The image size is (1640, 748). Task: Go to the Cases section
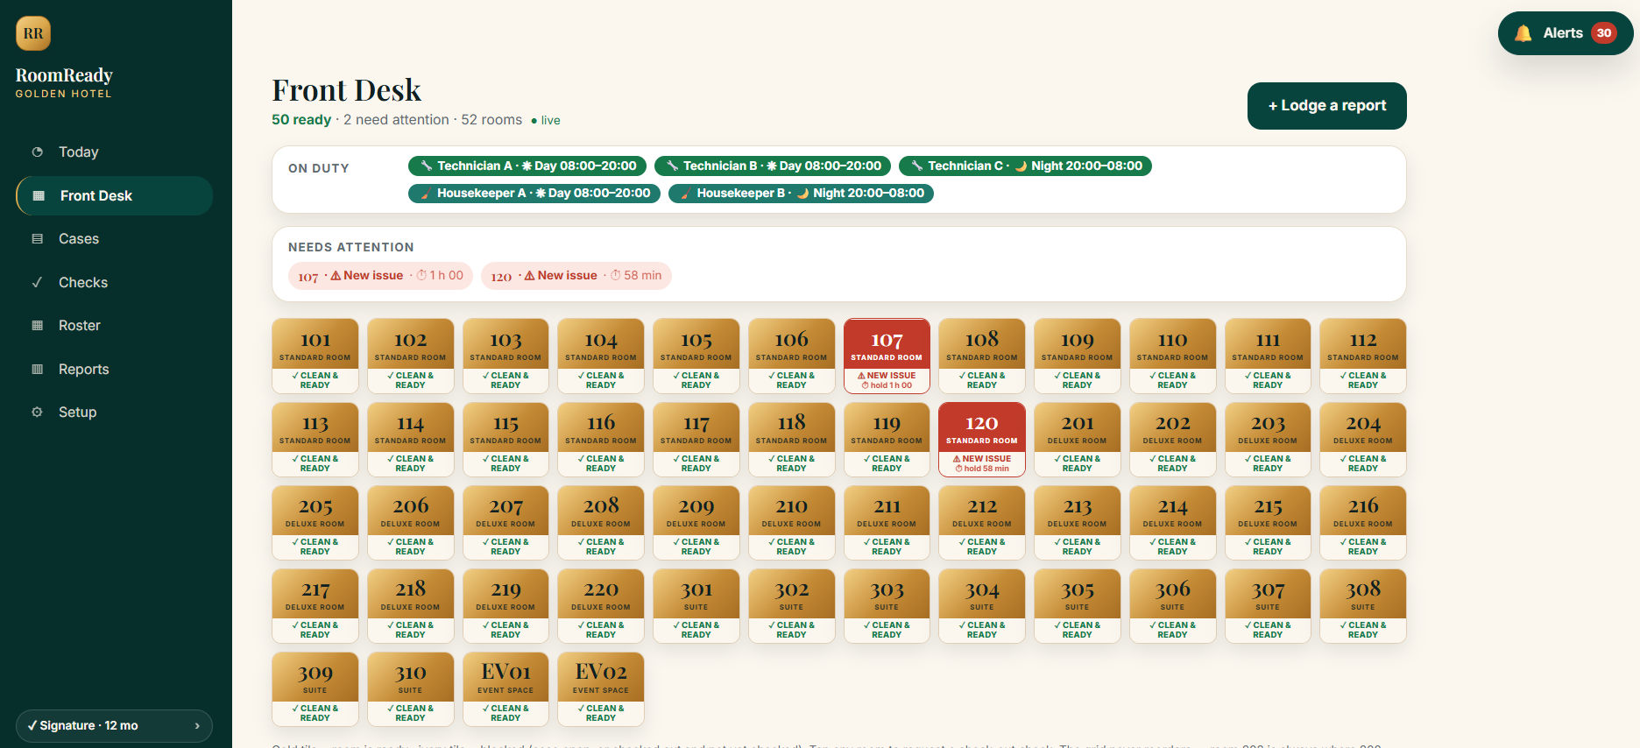(114, 238)
